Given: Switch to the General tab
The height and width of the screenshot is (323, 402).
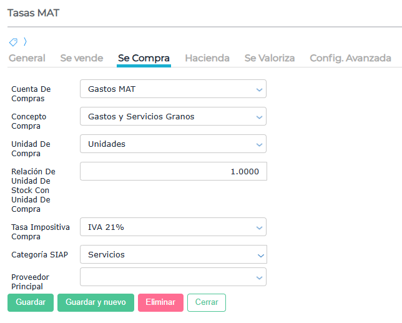Looking at the screenshot, I should (27, 58).
